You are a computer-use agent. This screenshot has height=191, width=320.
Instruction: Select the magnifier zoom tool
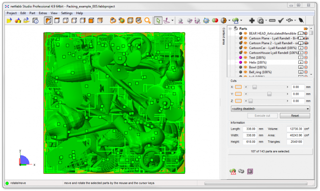tap(147, 20)
